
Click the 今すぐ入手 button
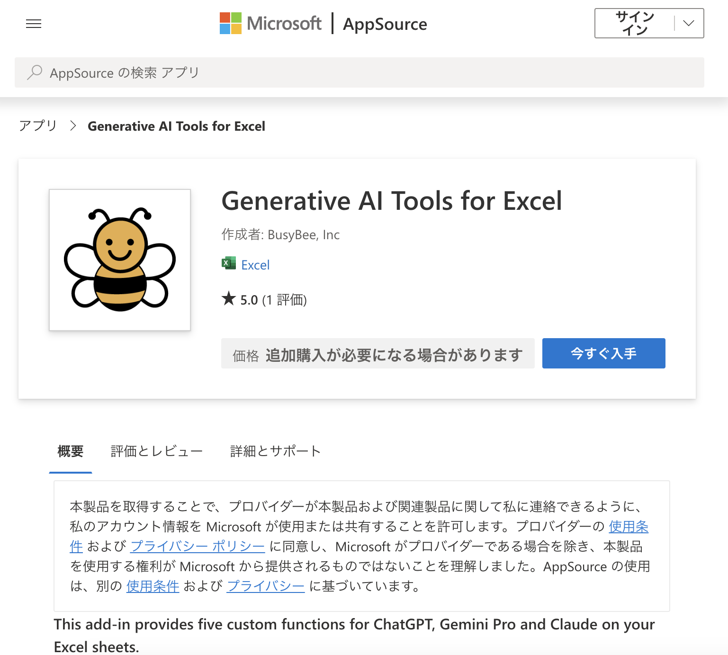[x=603, y=353]
